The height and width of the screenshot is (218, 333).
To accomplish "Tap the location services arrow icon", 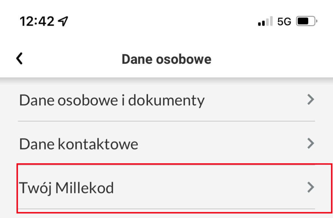I will [x=63, y=20].
